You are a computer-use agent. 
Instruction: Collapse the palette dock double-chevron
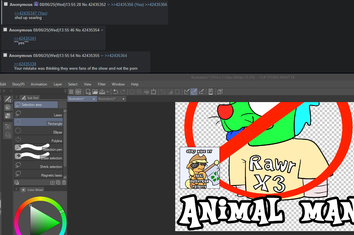click(4, 91)
